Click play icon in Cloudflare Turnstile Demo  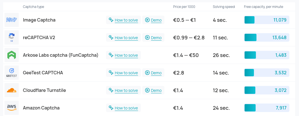click(x=147, y=90)
